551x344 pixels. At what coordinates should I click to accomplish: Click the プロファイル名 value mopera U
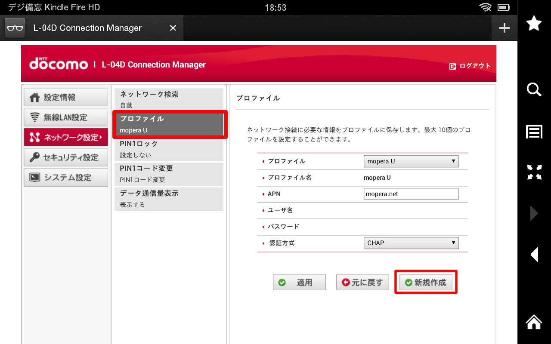point(377,178)
